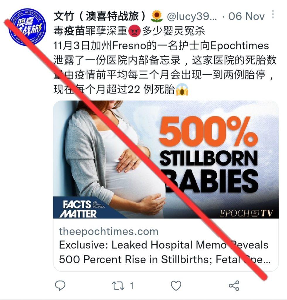
Task: Open the Exclusive: Leaked Hospital Memo headline
Action: tap(164, 252)
